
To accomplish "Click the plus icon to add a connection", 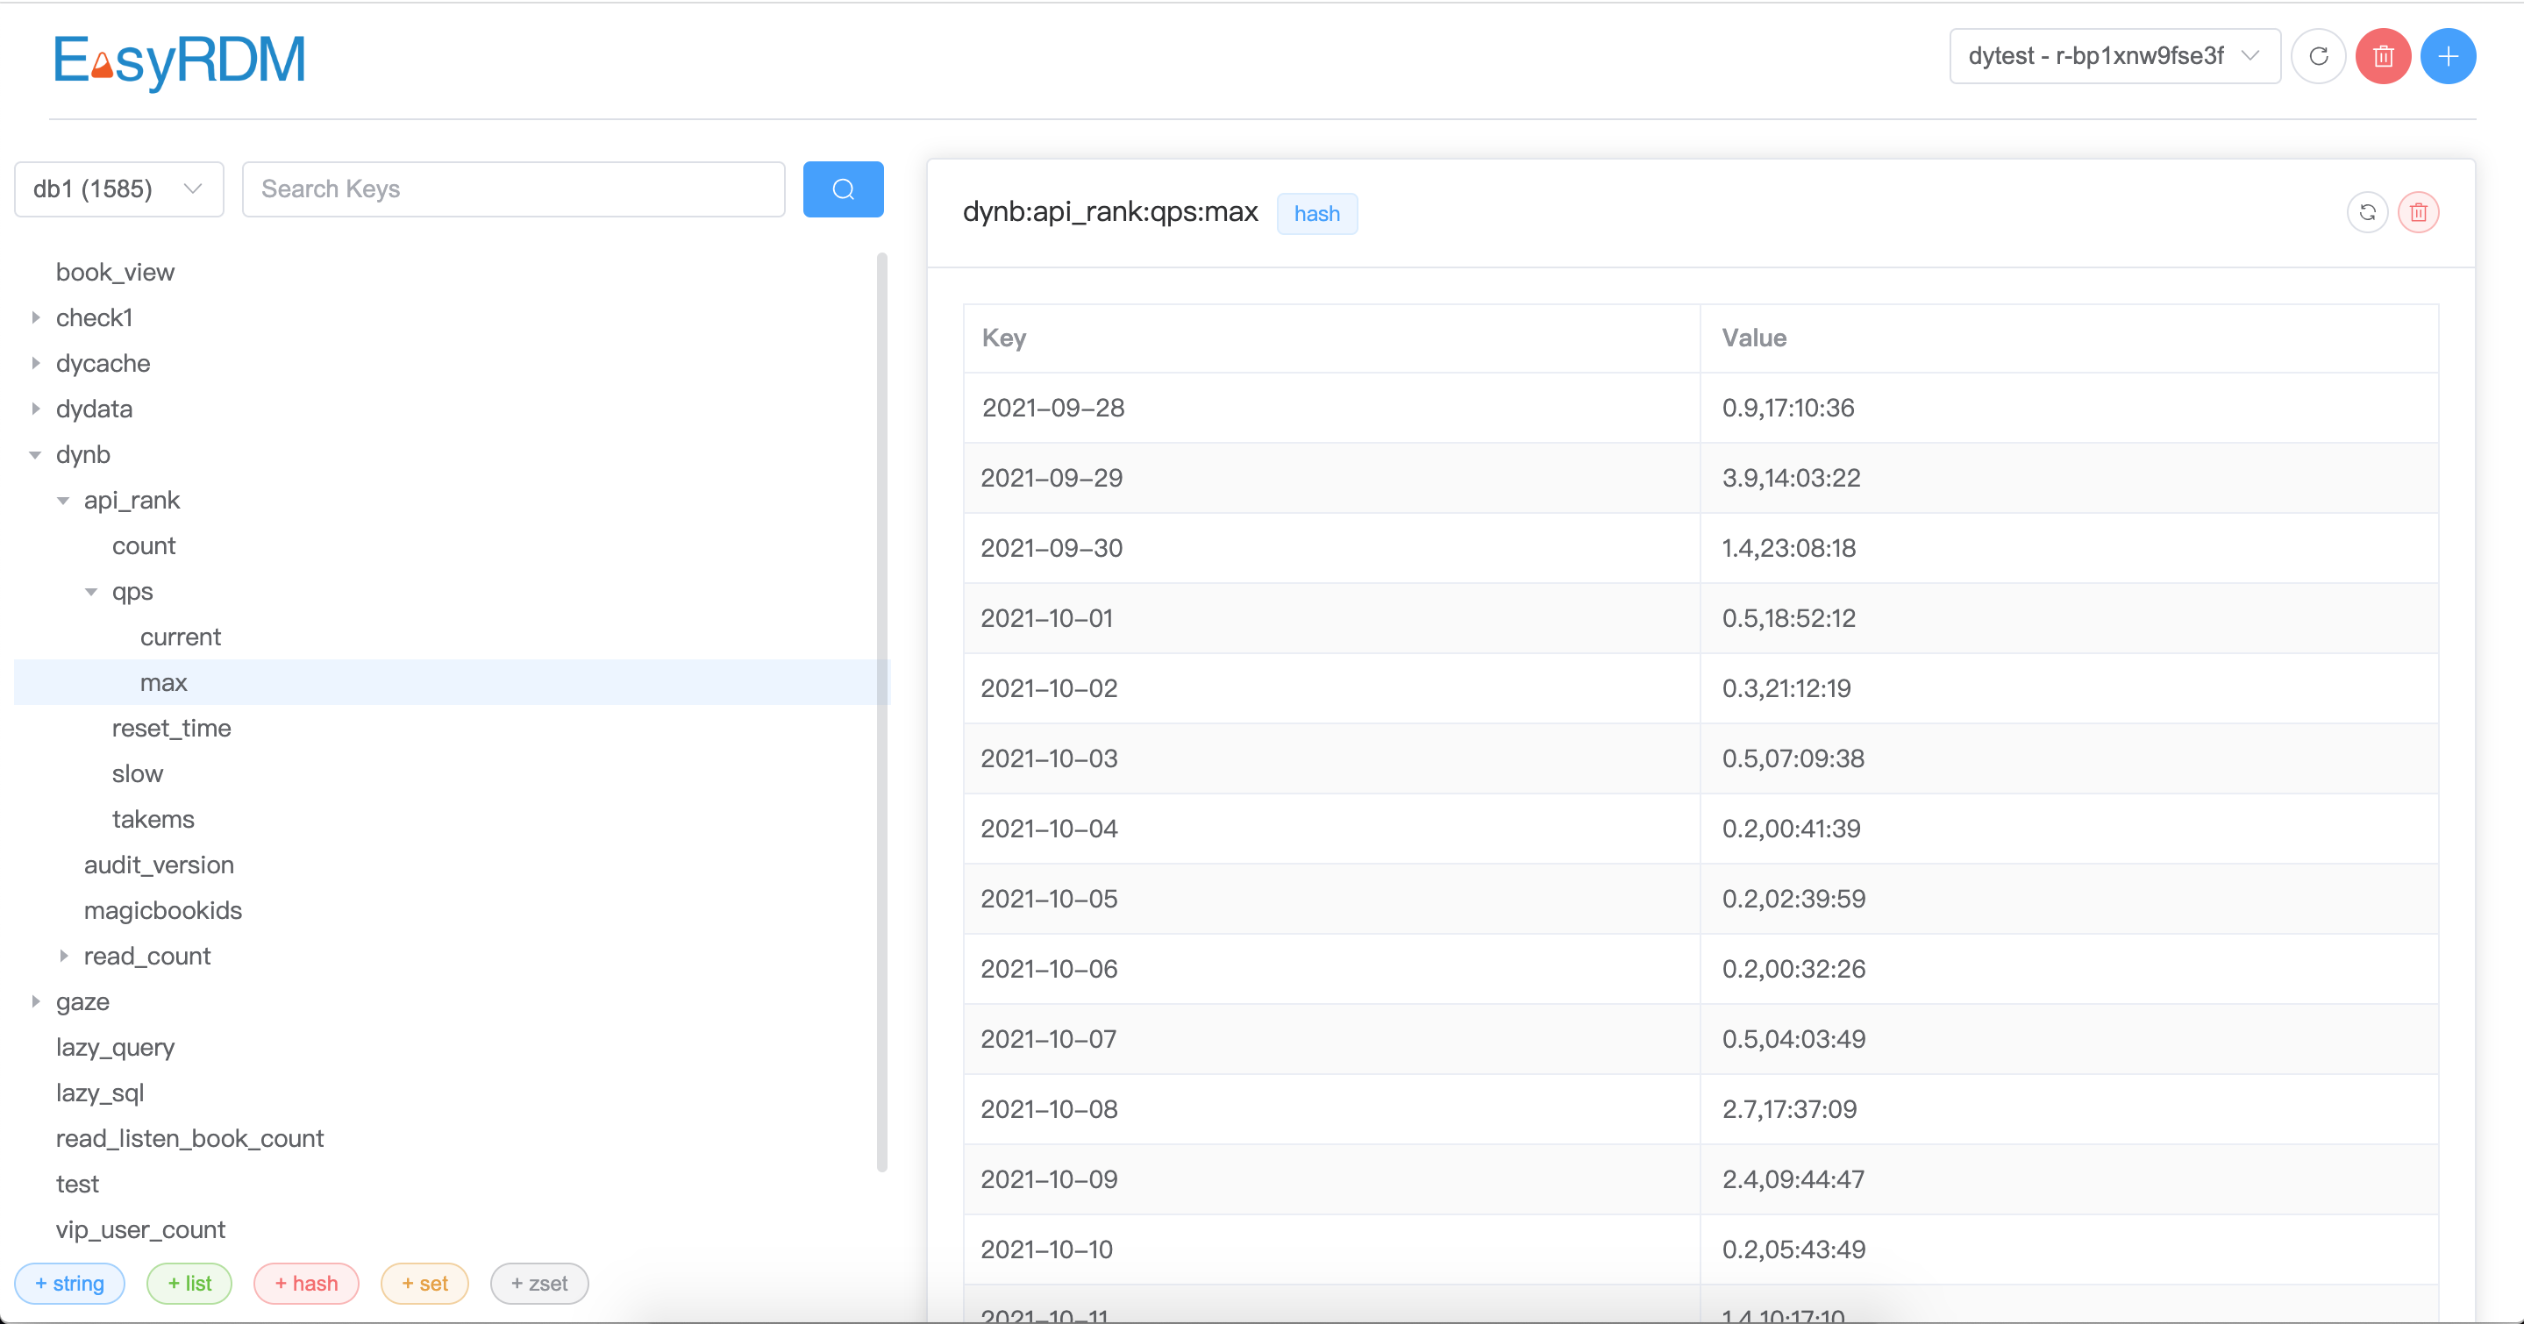I will coord(2449,56).
